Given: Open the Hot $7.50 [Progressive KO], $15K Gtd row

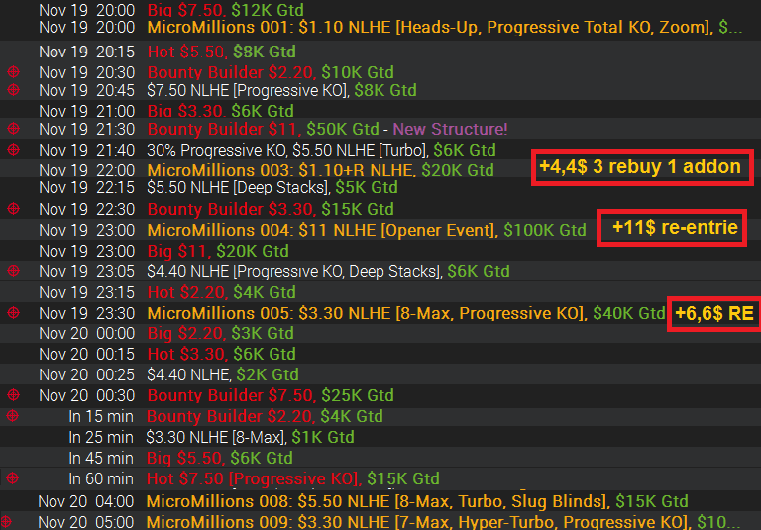Looking at the screenshot, I should pyautogui.click(x=380, y=478).
